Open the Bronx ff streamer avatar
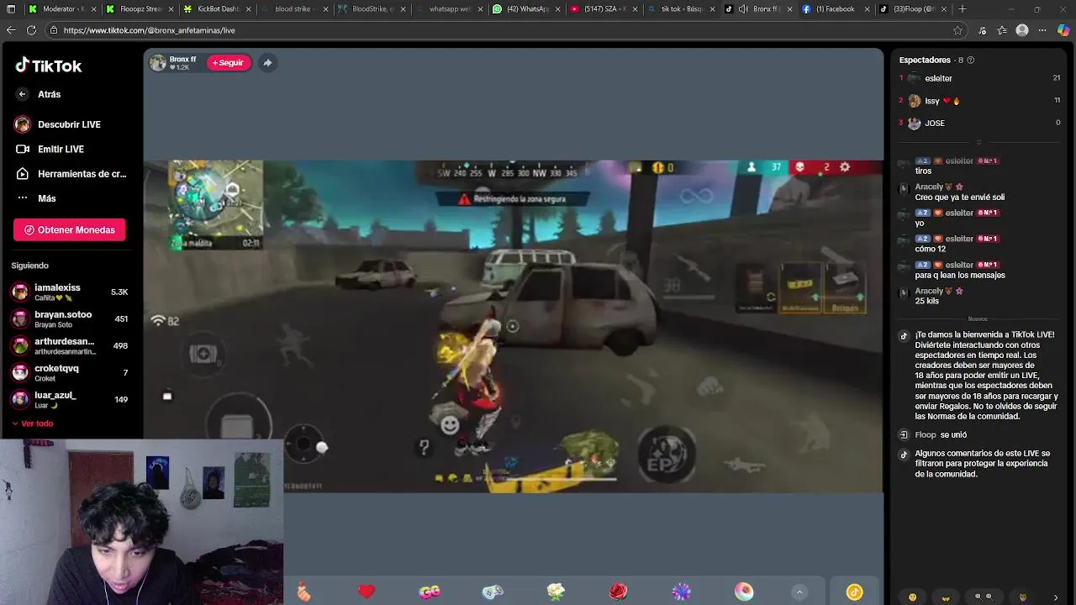1076x605 pixels. 158,63
